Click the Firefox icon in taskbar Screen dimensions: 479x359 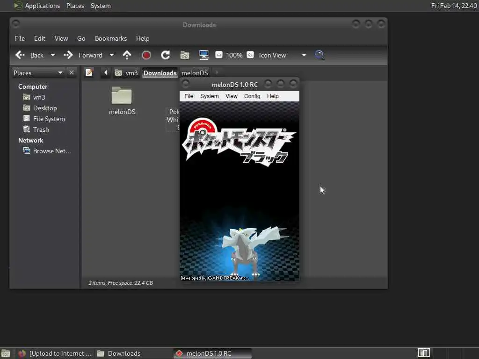pyautogui.click(x=22, y=353)
